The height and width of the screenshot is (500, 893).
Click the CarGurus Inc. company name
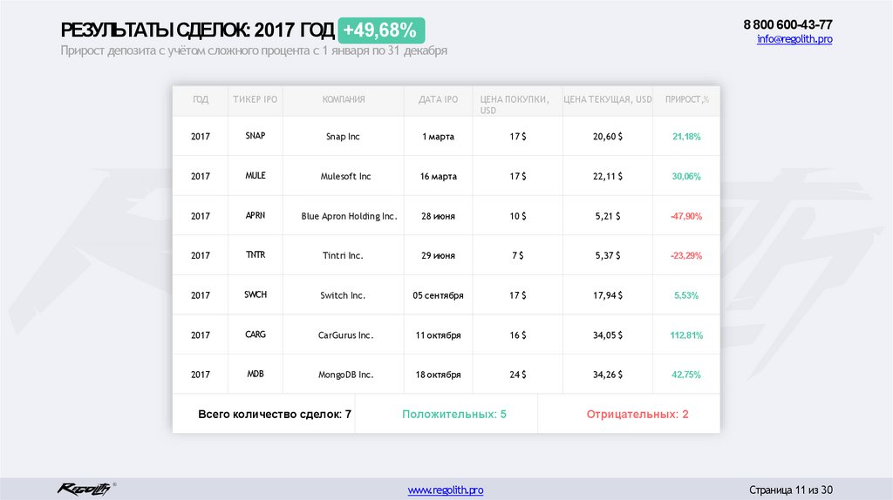(345, 335)
